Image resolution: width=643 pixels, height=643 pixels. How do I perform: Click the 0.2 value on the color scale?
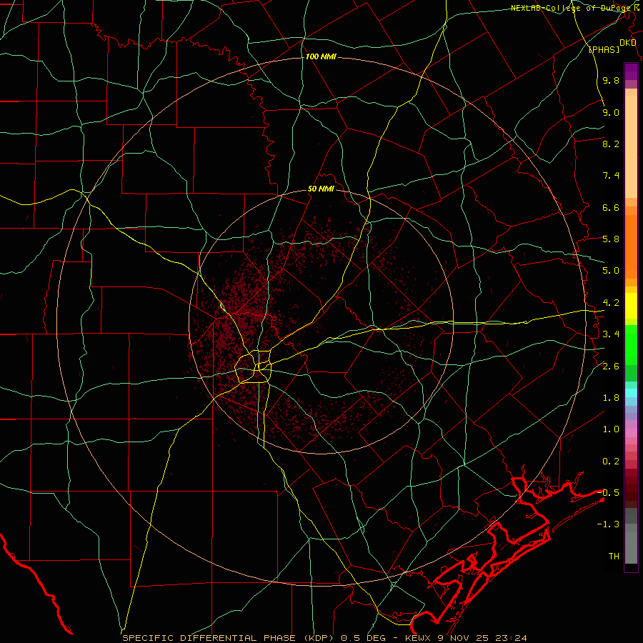pos(611,462)
